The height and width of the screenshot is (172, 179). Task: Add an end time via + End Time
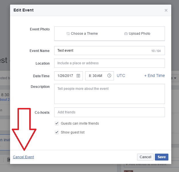point(154,76)
